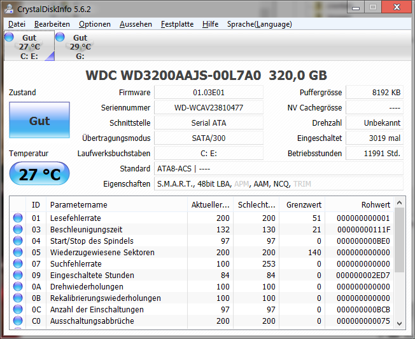Click the Standard field ATA8-ACS
Viewport: 415px width, 339px height.
click(x=279, y=168)
